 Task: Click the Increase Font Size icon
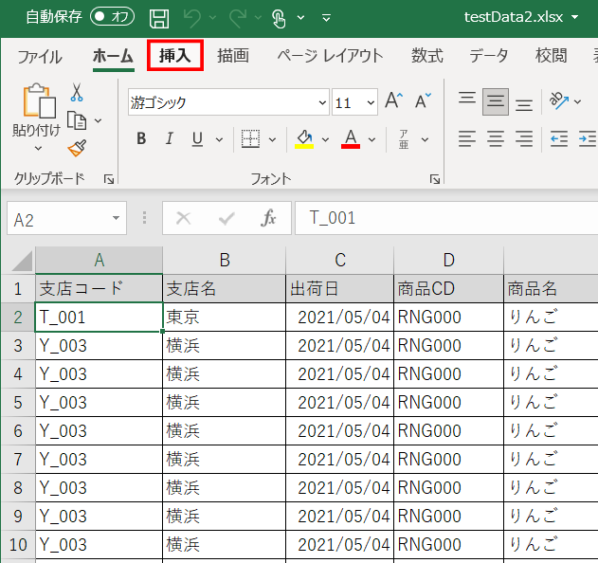(393, 102)
